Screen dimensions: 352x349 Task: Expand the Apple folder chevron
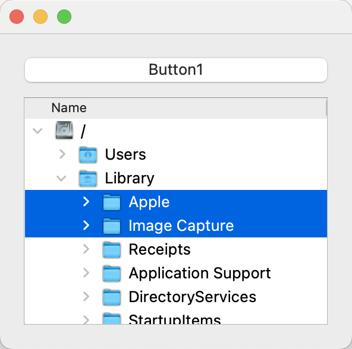(86, 202)
